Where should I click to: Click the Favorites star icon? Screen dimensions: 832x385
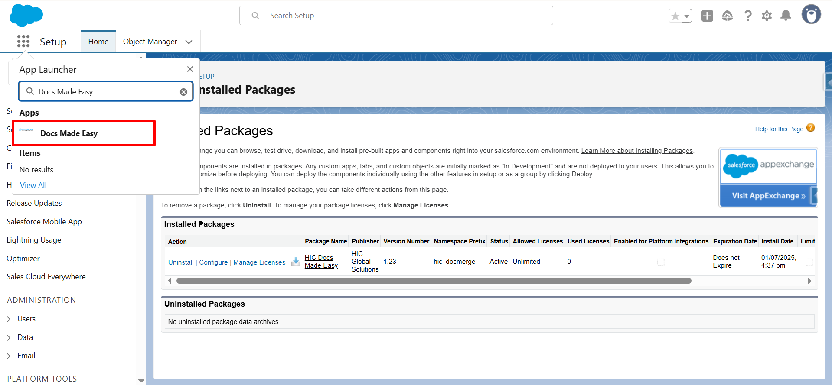[675, 16]
